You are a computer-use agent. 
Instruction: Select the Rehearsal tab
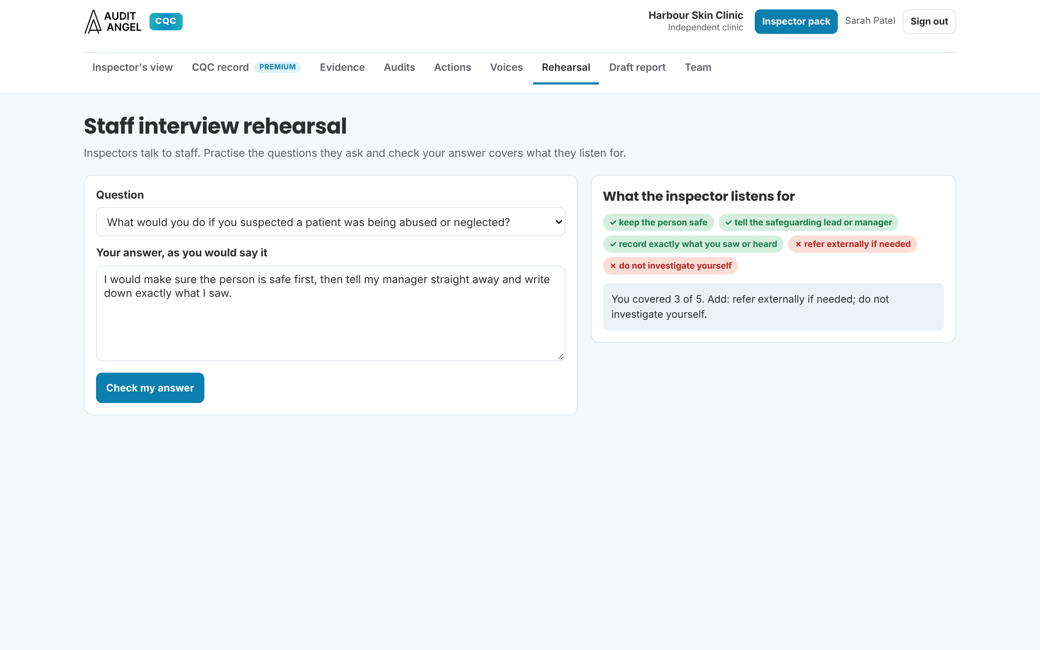[565, 68]
